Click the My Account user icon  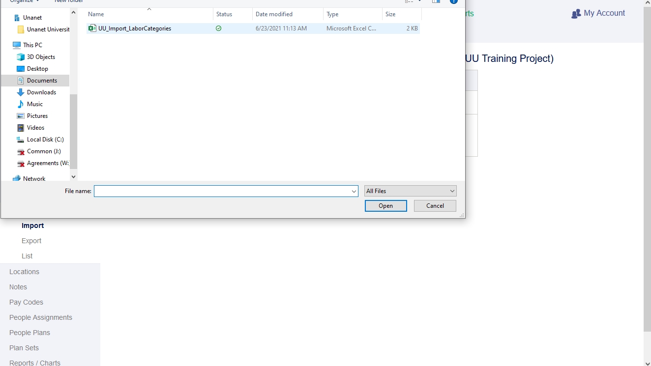point(576,14)
